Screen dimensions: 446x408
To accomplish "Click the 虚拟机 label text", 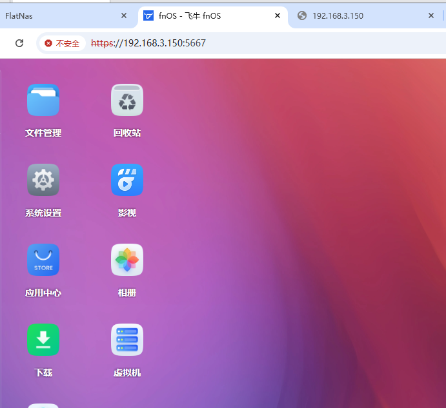I will tap(127, 373).
